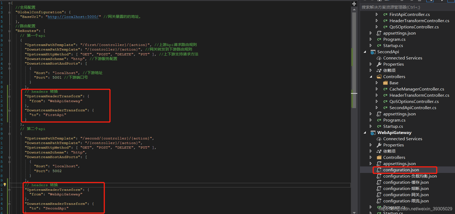455x214 pixels.
Task: Click the Base folder icon
Action: [x=385, y=83]
